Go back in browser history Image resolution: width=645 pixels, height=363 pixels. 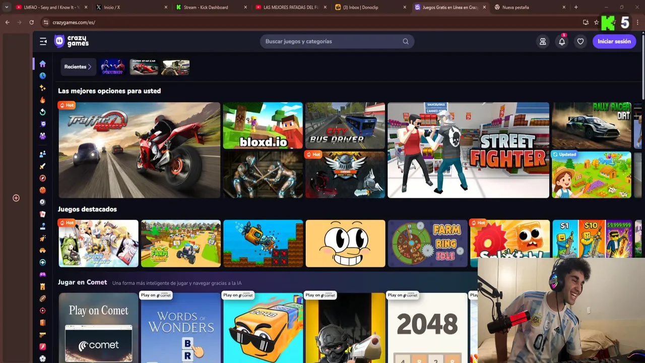(7, 22)
